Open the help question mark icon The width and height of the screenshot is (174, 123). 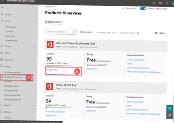click(x=167, y=3)
